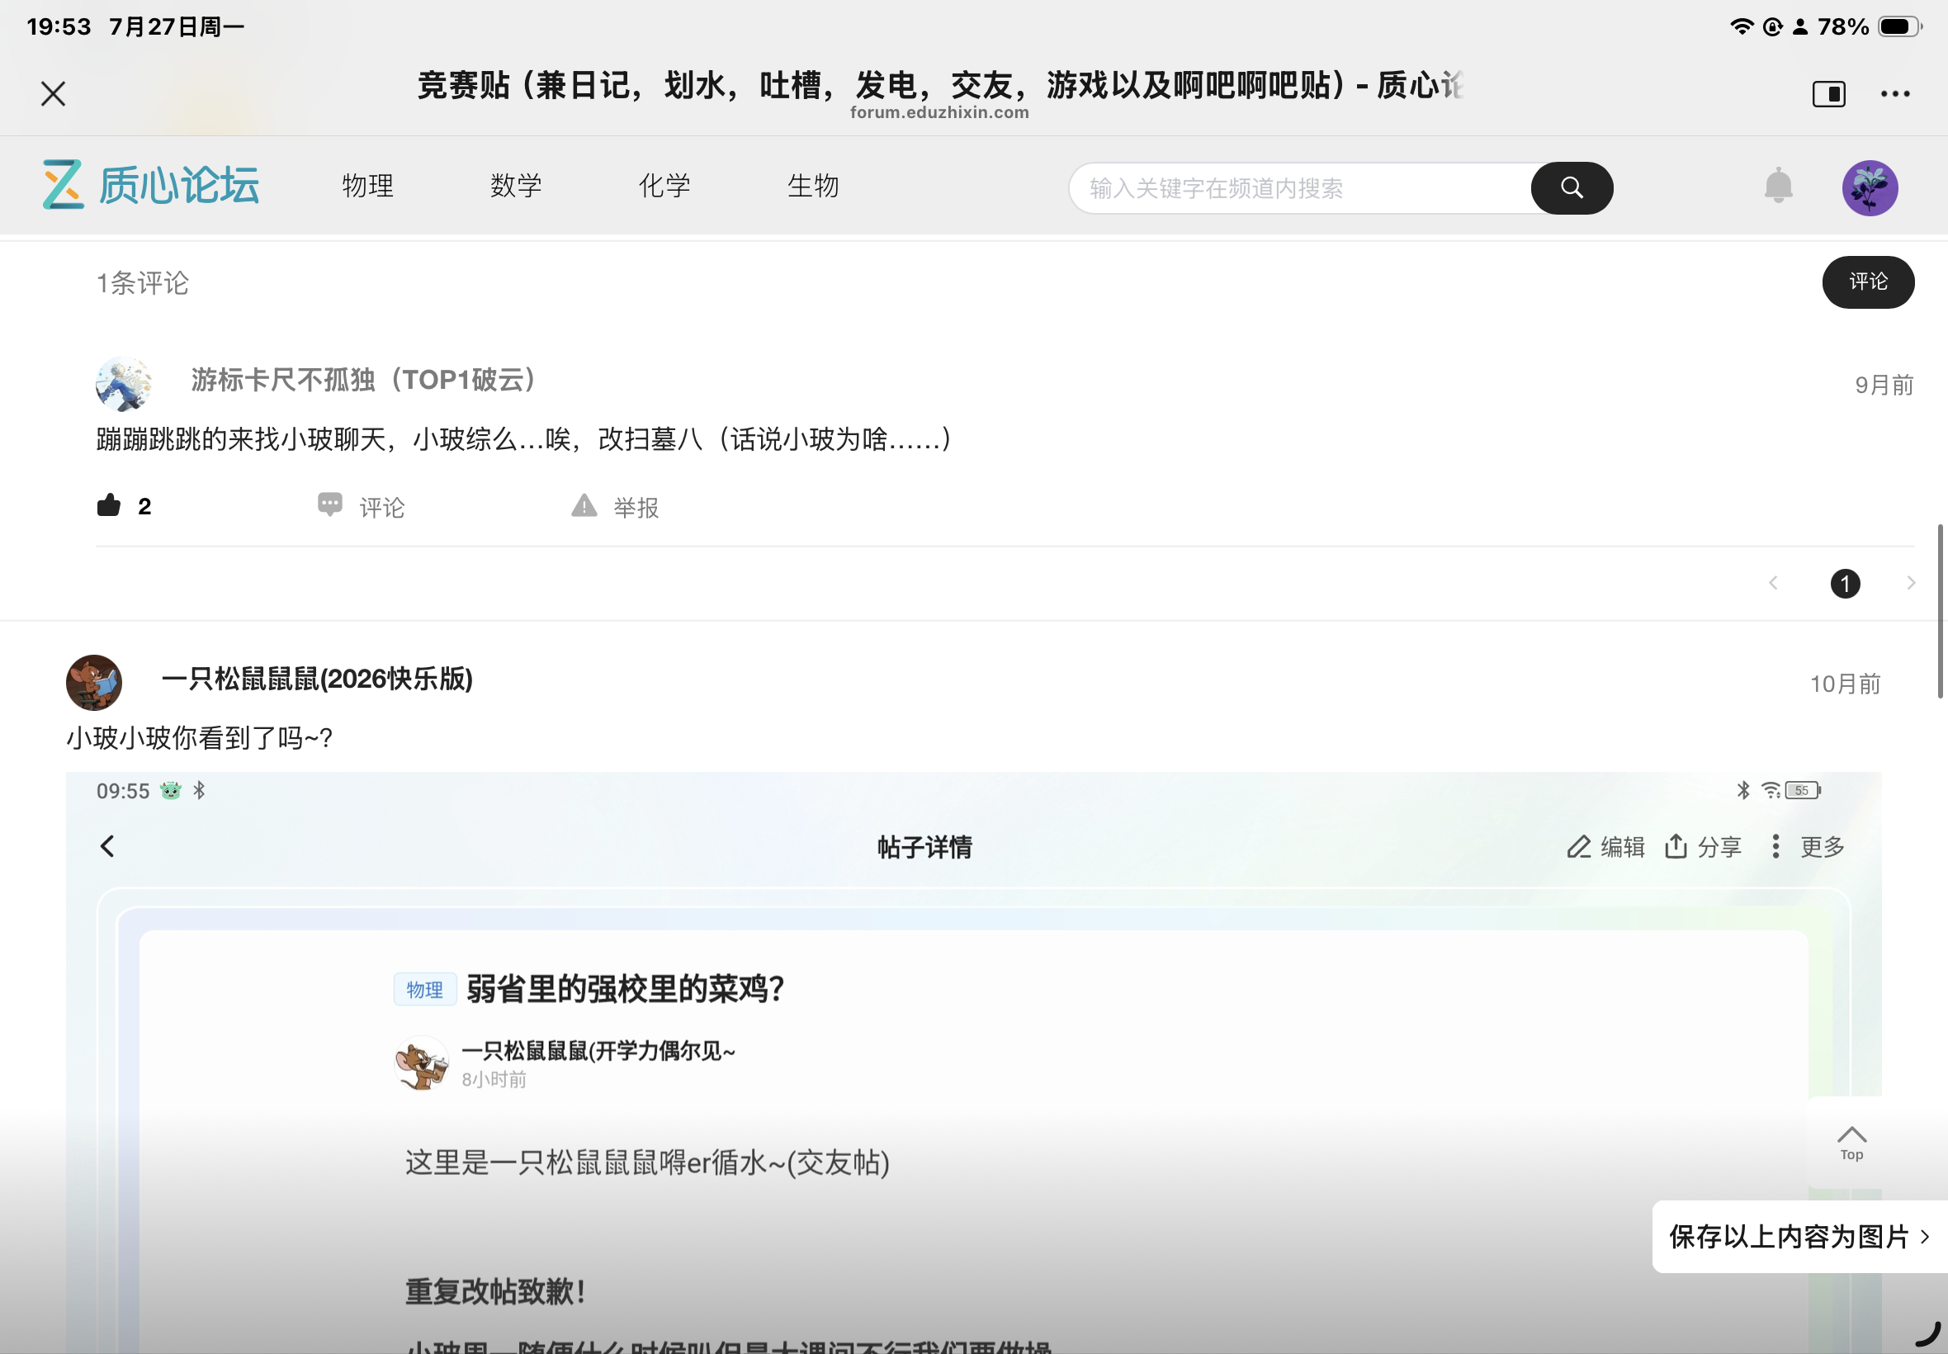Open the 生物 channel

812,185
